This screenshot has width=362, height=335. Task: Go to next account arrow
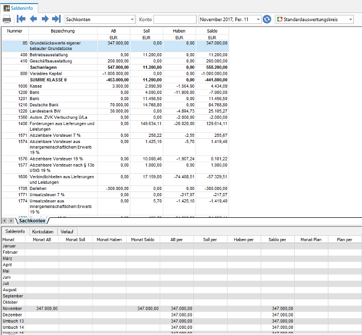pos(45,19)
